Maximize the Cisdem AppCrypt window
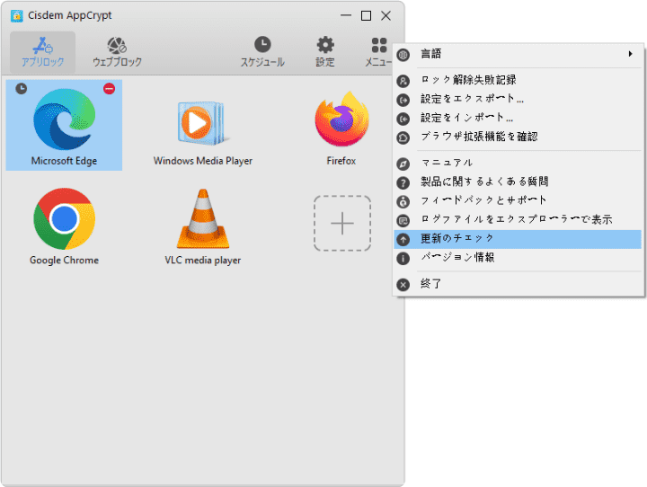 pos(366,15)
